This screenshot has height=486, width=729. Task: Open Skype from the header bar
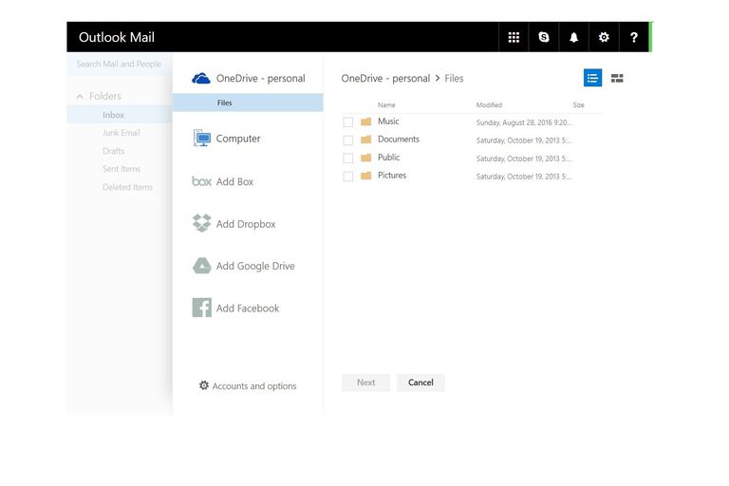coord(544,37)
